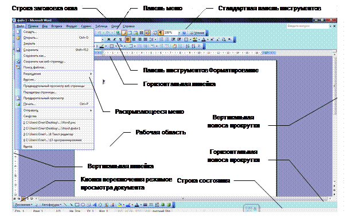Choose Параметры страницы... entry

coord(55,92)
